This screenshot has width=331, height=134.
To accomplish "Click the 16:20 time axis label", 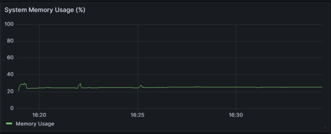I will (39, 115).
